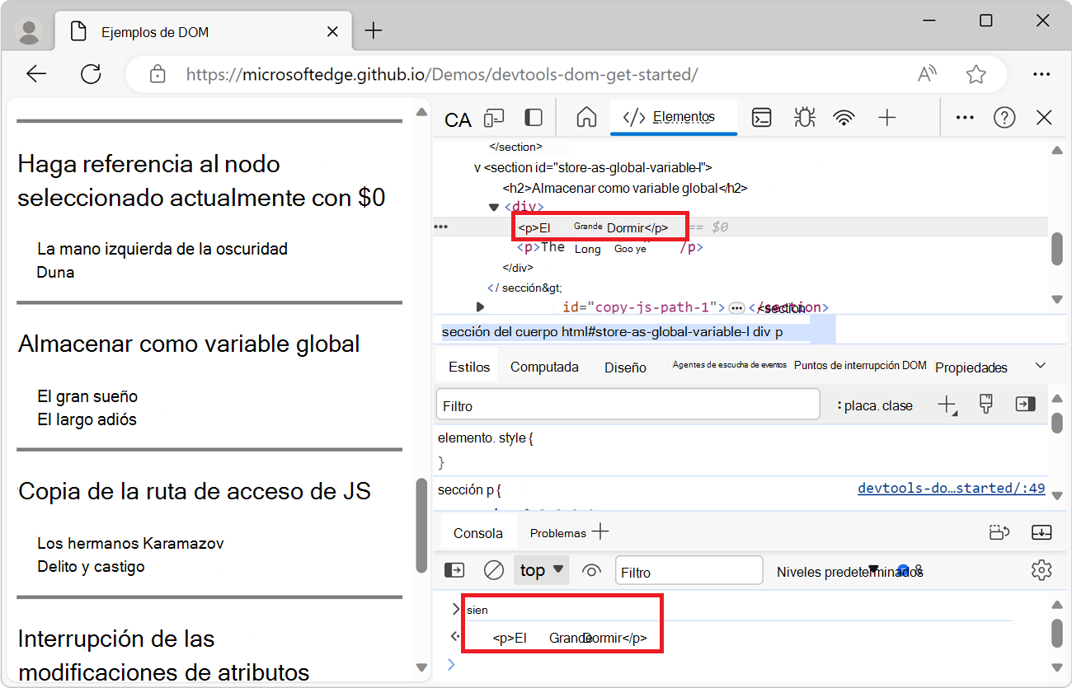Open Read Aloud icon in address bar
Screen dimensions: 1072x688
coord(928,74)
